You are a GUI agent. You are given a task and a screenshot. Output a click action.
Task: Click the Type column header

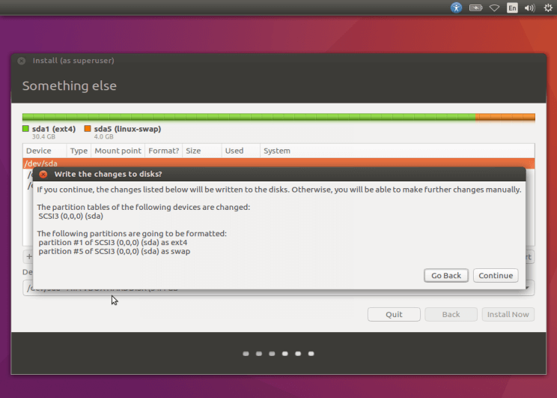[79, 151]
